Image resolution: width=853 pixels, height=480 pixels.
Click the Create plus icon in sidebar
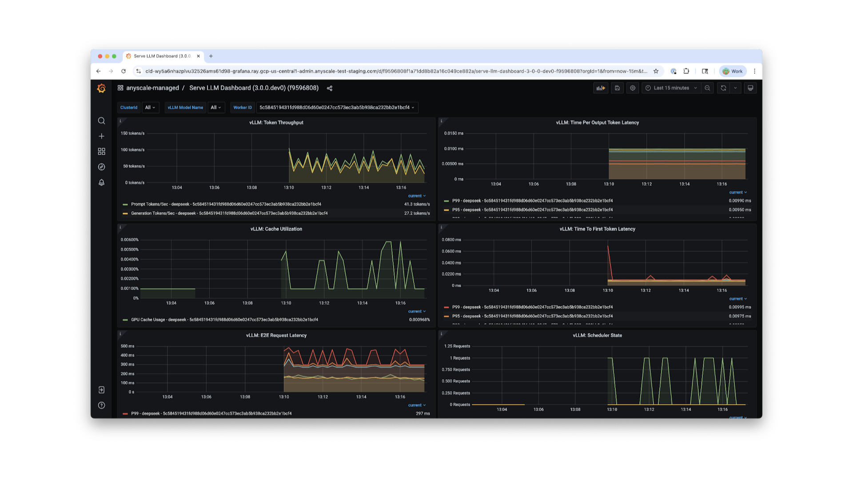point(101,136)
